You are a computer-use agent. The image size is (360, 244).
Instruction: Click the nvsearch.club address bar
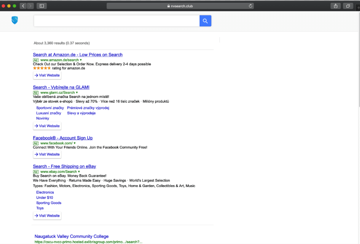point(180,6)
